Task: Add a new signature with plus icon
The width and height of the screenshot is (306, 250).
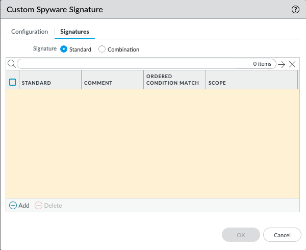Action: pos(13,205)
